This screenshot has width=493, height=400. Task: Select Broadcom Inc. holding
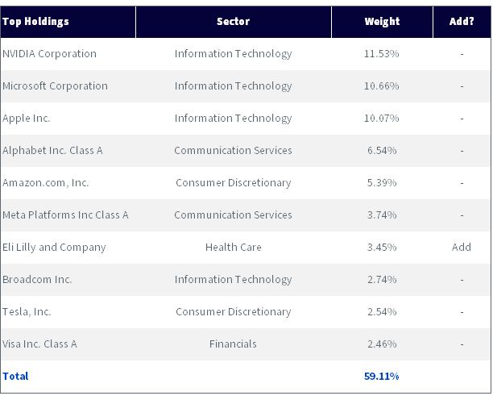click(x=37, y=280)
